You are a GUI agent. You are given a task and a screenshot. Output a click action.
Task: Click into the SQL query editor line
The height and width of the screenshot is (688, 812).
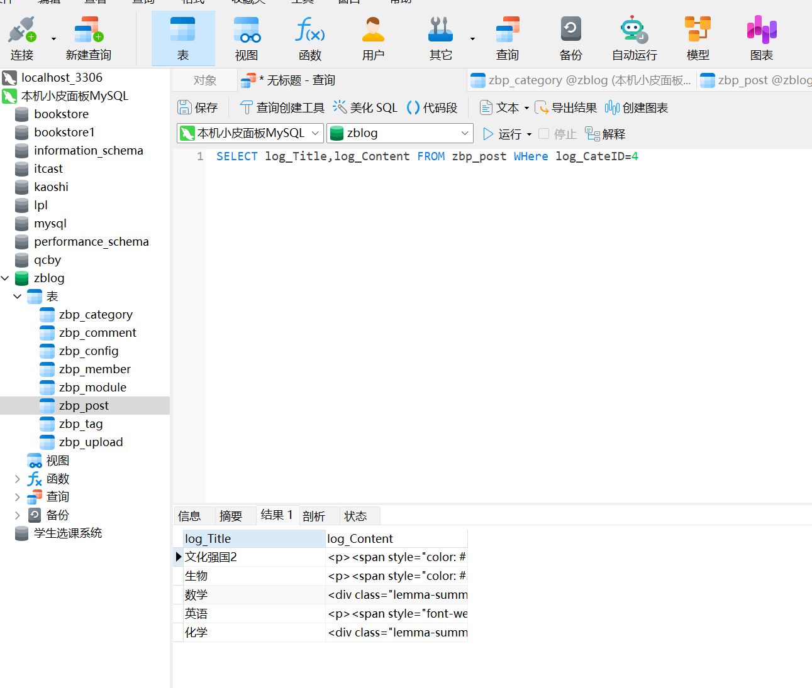427,156
